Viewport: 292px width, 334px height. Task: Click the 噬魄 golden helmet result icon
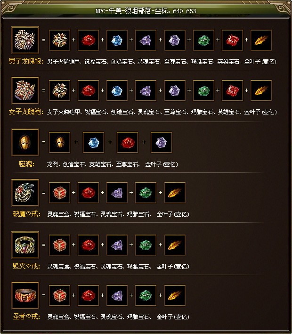tap(25, 142)
